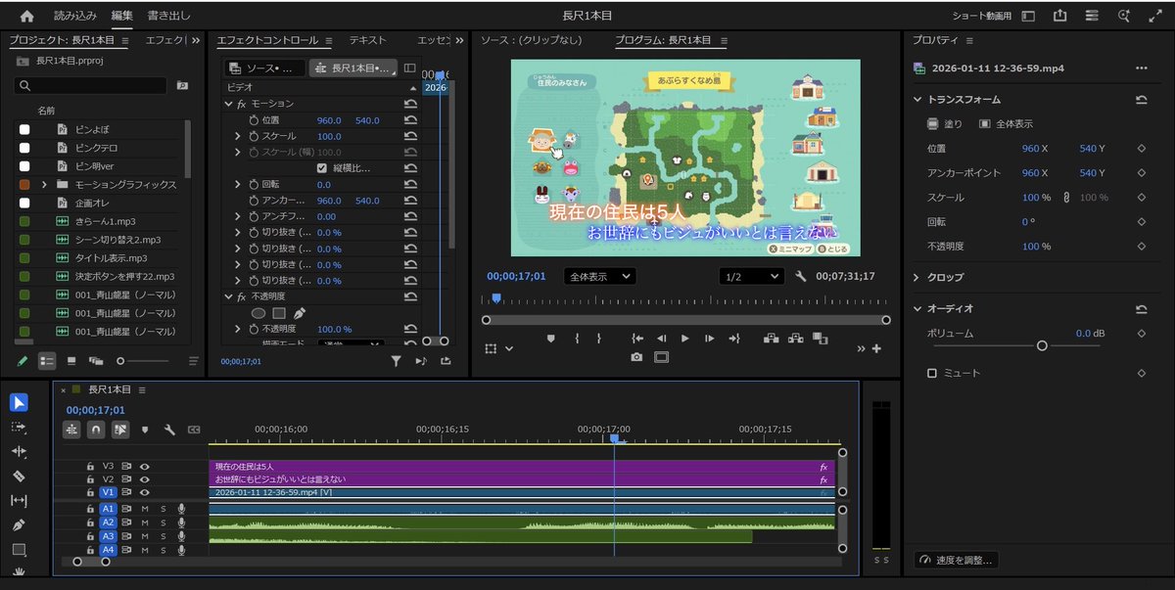Create 4-point polygon mask under opacity
The width and height of the screenshot is (1175, 590).
(x=279, y=313)
